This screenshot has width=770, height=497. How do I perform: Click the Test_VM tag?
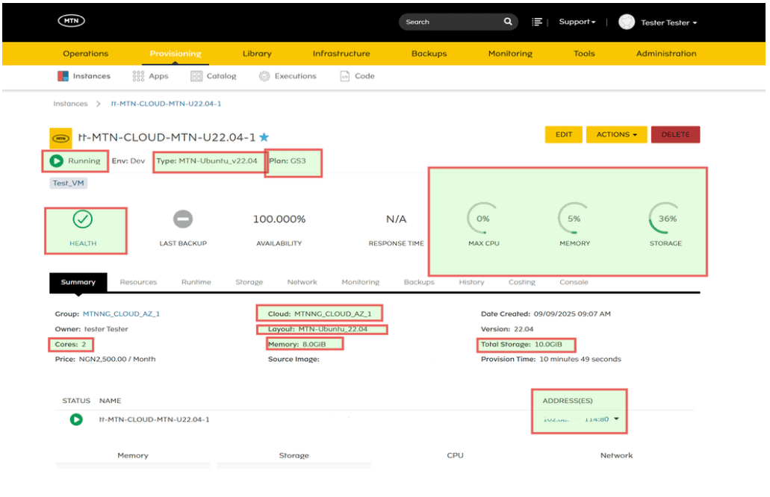tap(68, 183)
